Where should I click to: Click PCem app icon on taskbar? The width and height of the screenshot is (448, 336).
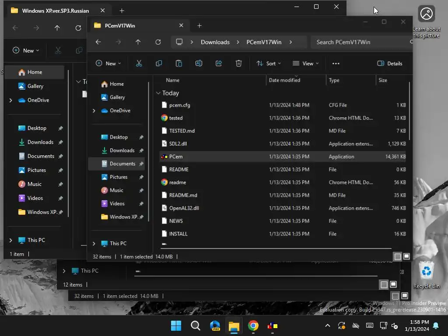tap(273, 325)
